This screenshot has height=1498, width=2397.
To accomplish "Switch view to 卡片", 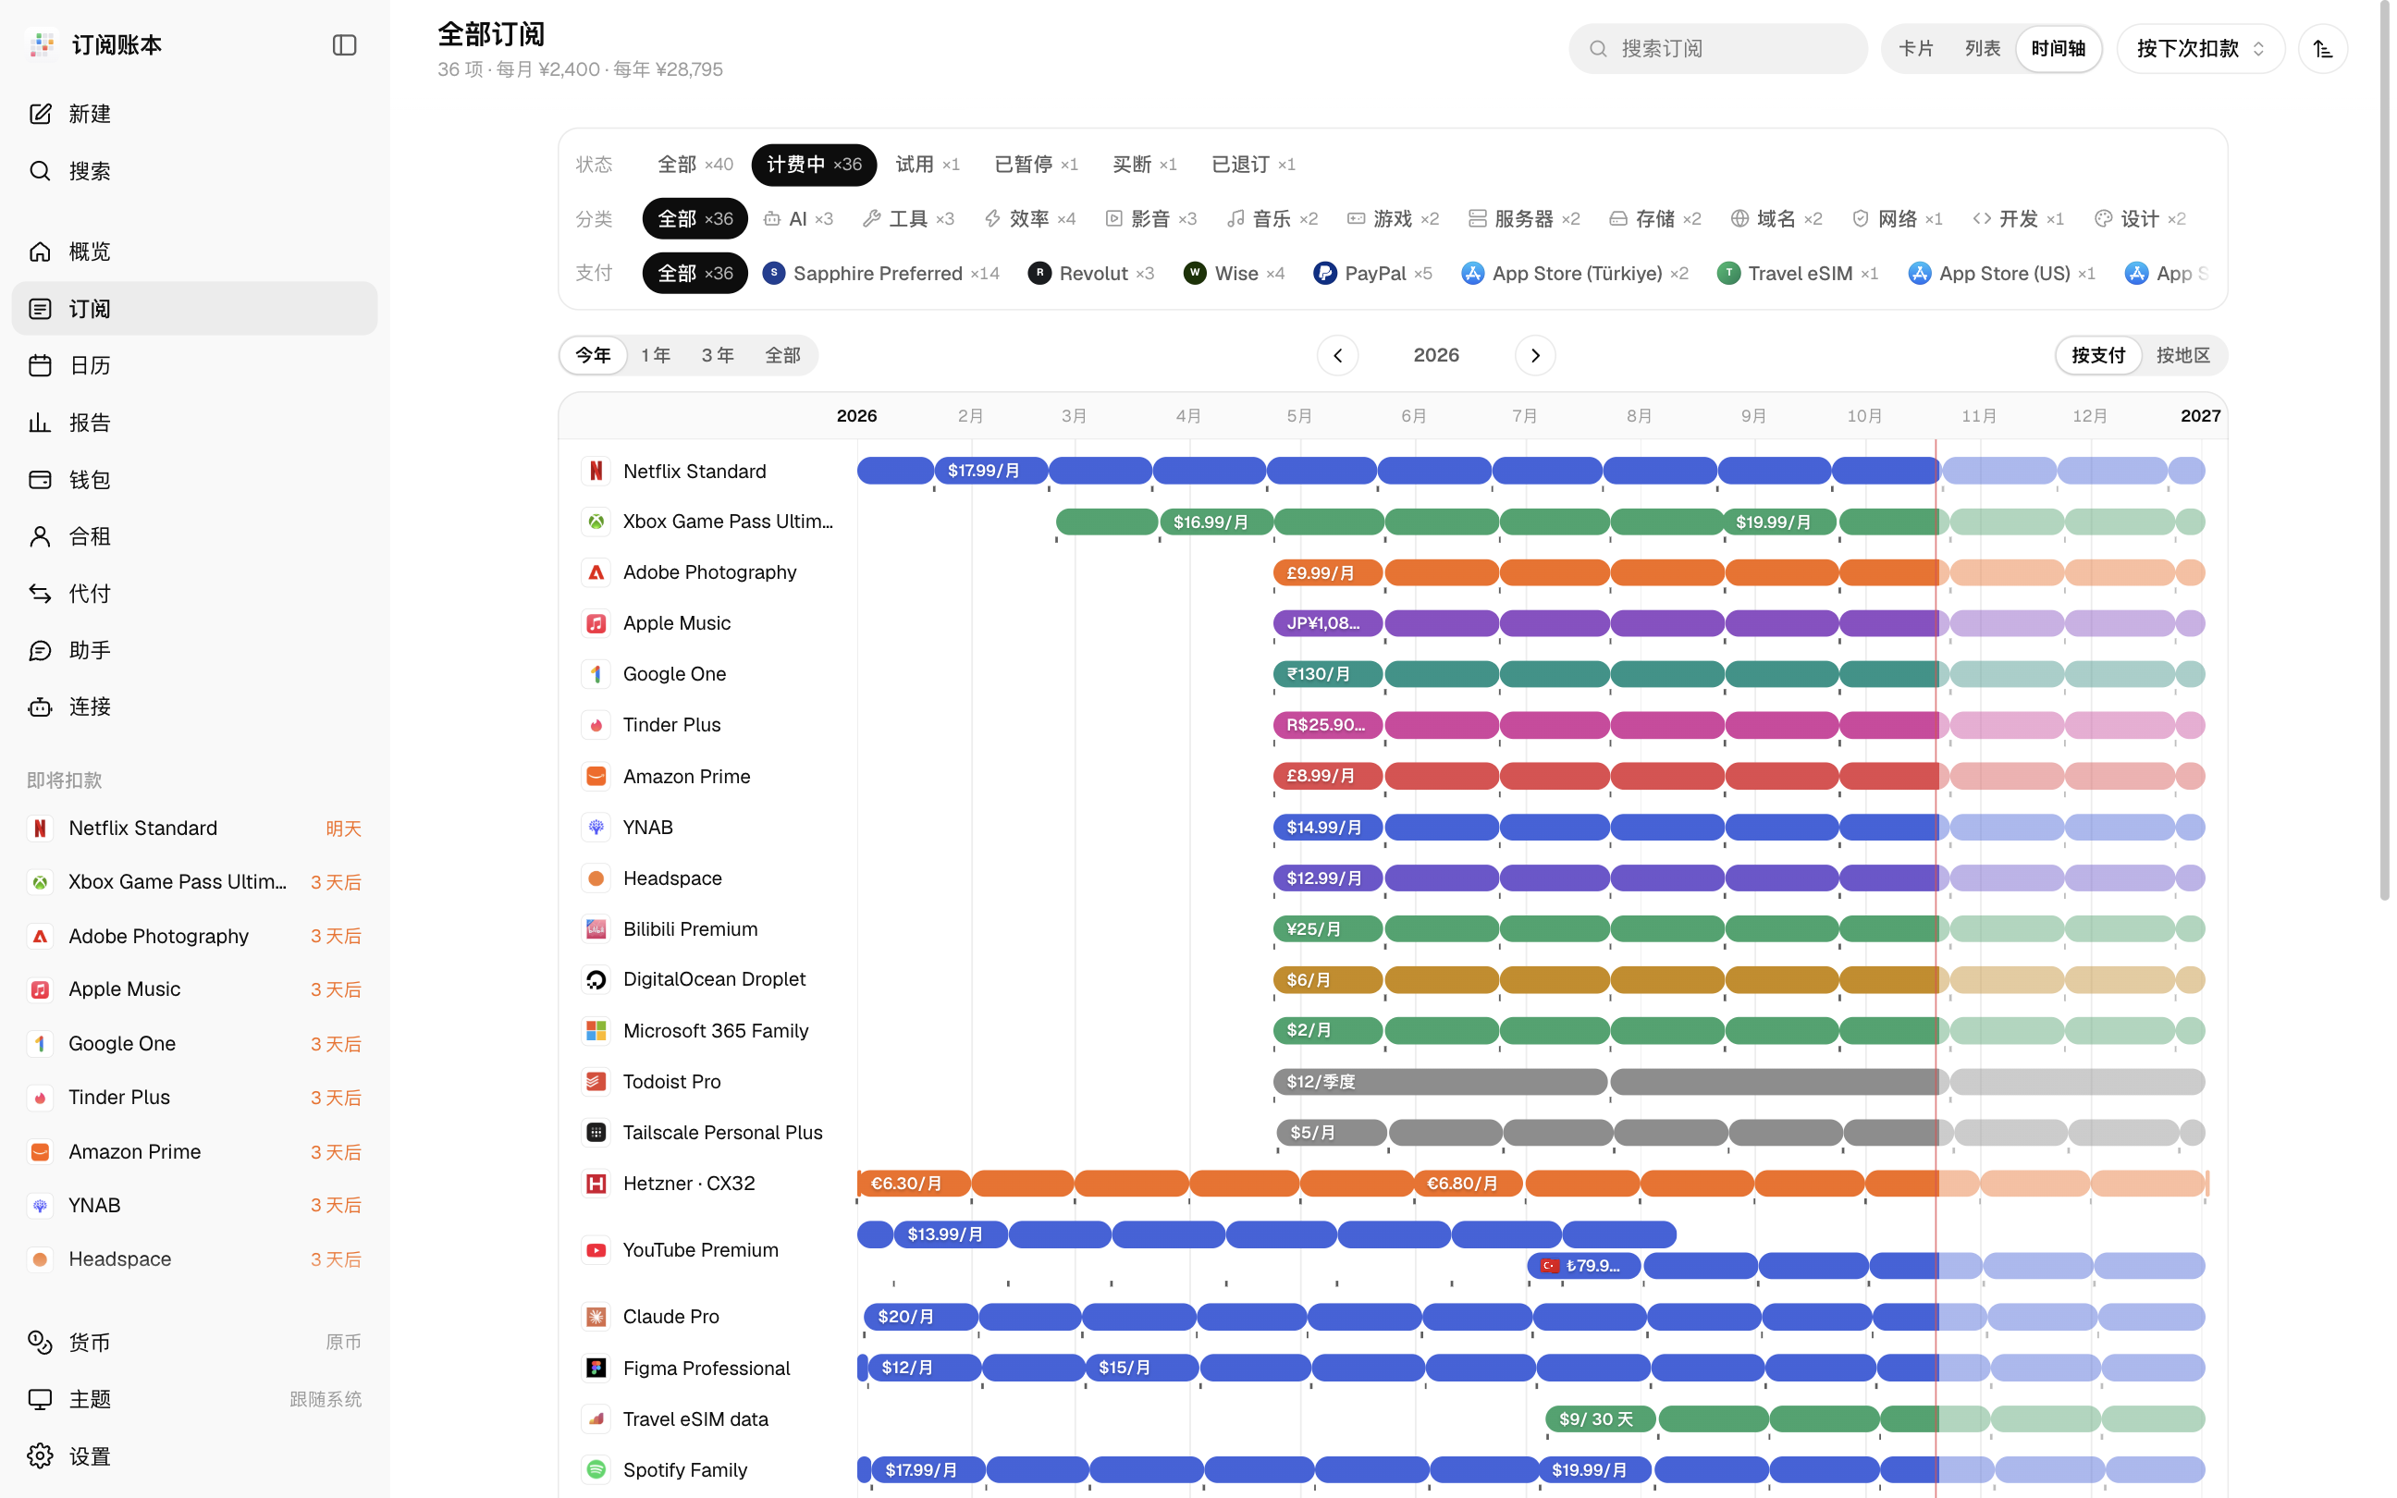I will point(1915,48).
